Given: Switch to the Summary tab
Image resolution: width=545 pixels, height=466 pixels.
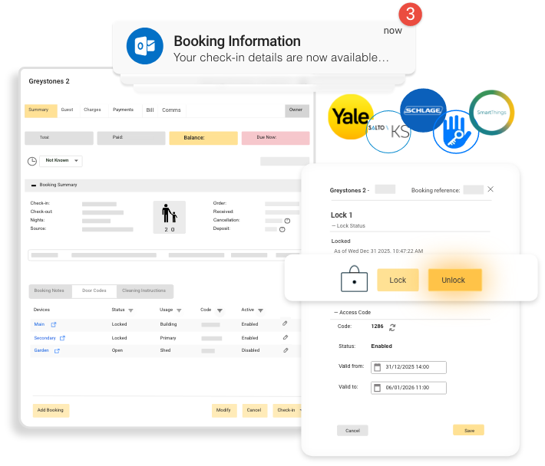Looking at the screenshot, I should coord(41,110).
